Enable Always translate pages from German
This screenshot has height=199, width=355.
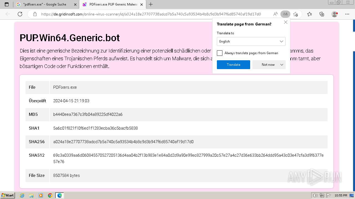[x=220, y=53]
